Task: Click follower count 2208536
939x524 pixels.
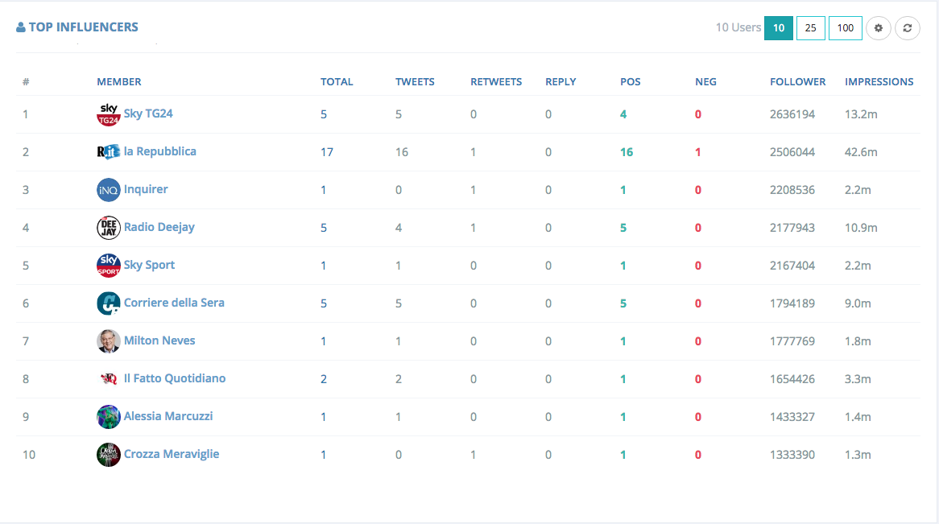Action: click(792, 190)
